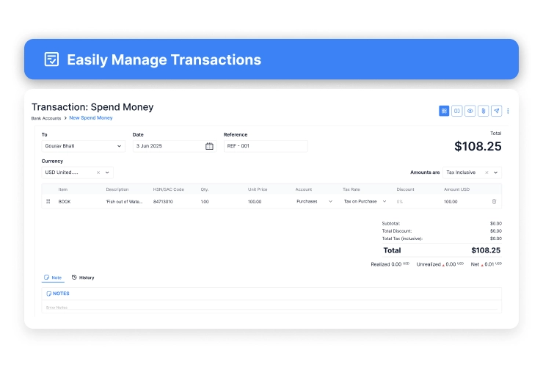Expand the To payee dropdown

click(x=120, y=146)
